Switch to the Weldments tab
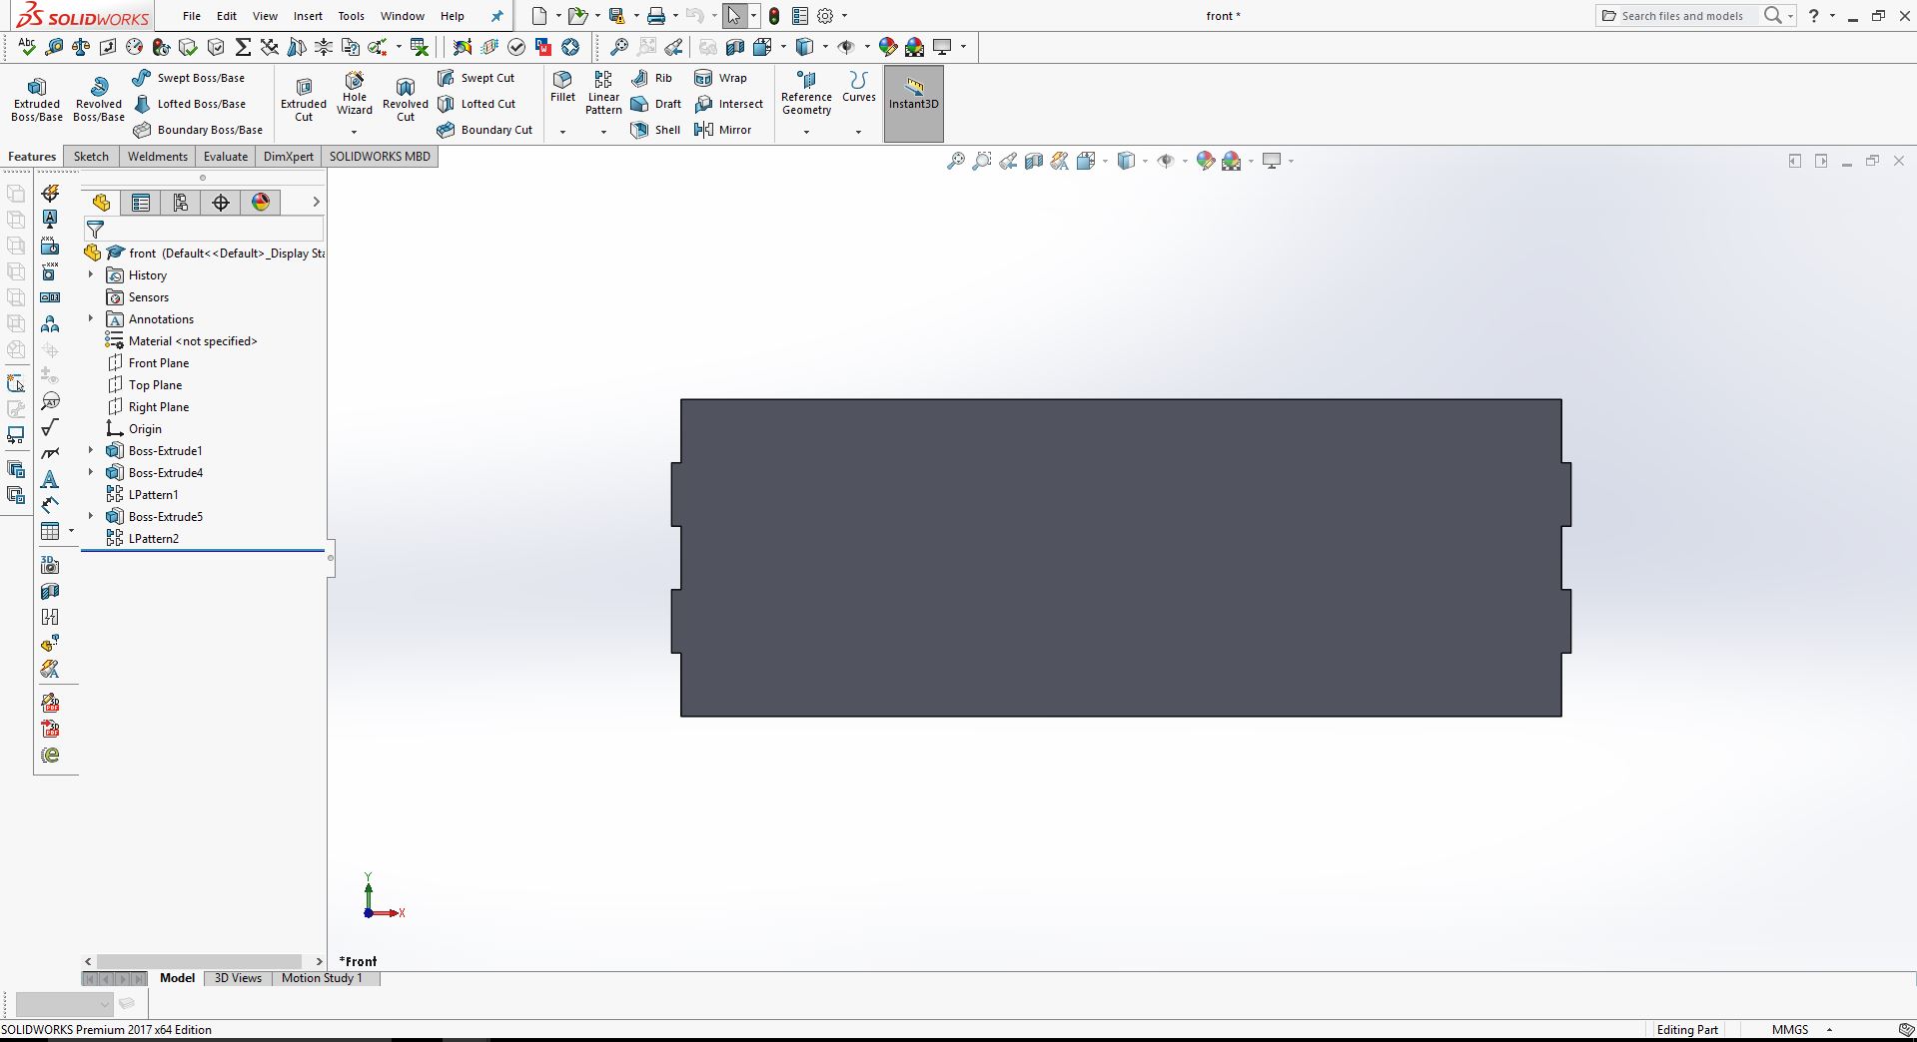Screen dimensions: 1917x1042 click(157, 157)
